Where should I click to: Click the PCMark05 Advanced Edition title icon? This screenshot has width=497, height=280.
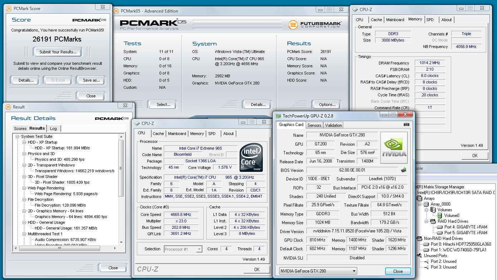click(x=117, y=11)
